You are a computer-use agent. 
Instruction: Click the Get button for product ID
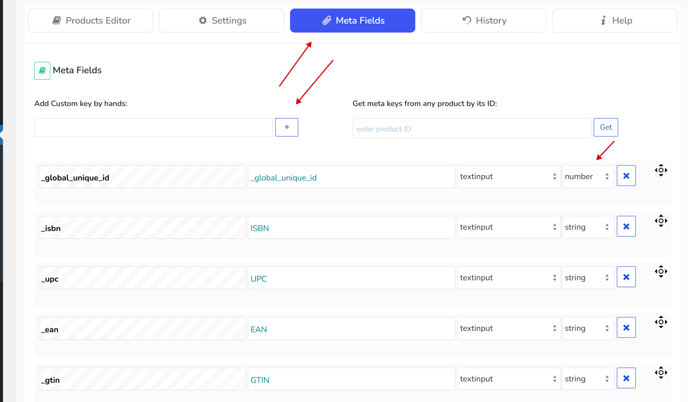pos(605,127)
